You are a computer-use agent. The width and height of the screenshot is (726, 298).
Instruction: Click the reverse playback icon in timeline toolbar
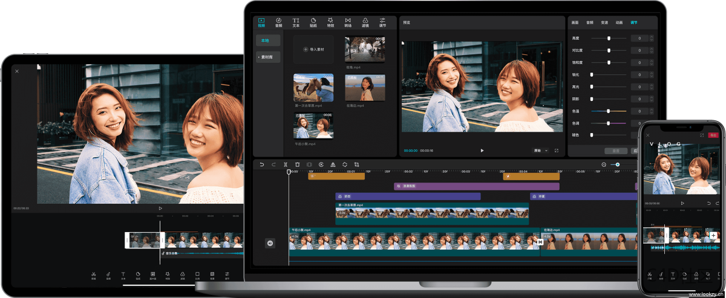click(321, 164)
